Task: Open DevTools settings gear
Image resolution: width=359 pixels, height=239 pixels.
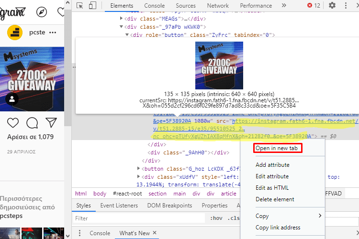Action: click(x=332, y=5)
